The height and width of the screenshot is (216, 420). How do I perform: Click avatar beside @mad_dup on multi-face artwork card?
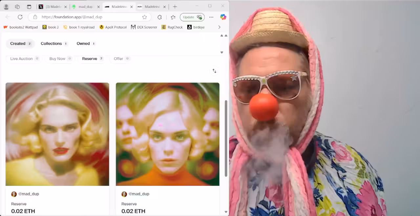coord(124,194)
